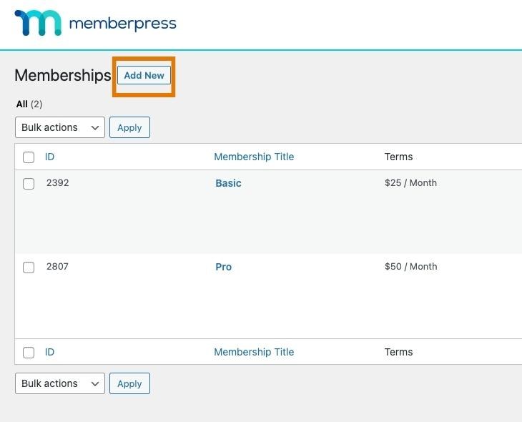Click the memberpress wordmark text
The image size is (522, 422).
point(122,24)
